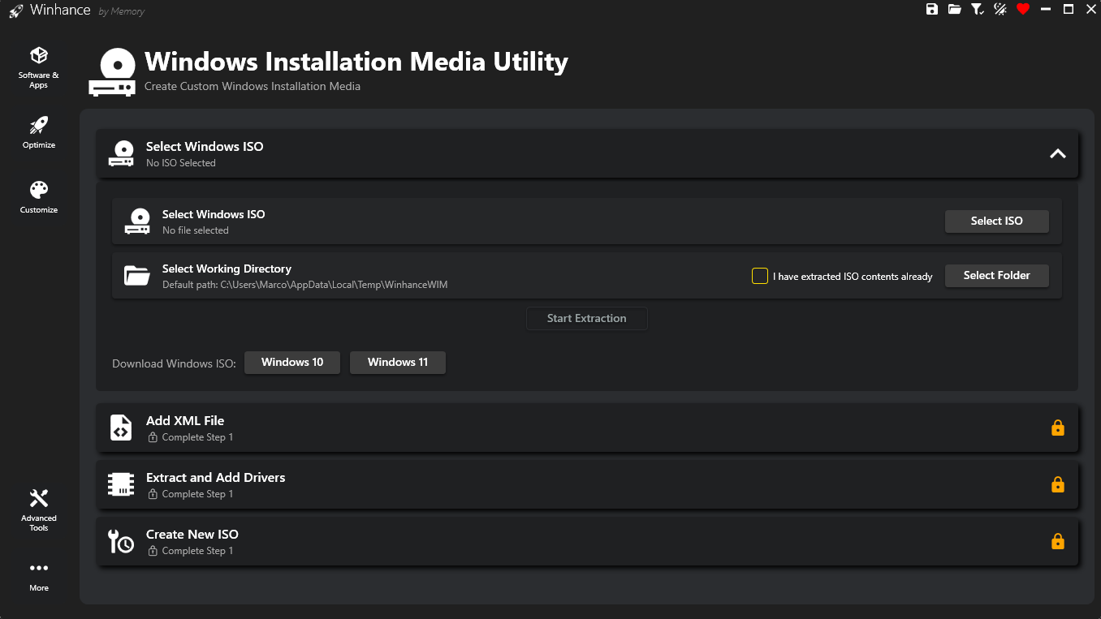Viewport: 1101px width, 619px height.
Task: Click the red heart donate icon
Action: [x=1023, y=10]
